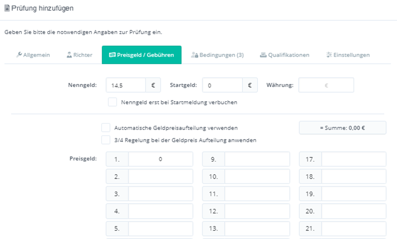Screen dimensions: 397x239
Task: Click the Preisgeld field for place 10
Action: point(257,176)
